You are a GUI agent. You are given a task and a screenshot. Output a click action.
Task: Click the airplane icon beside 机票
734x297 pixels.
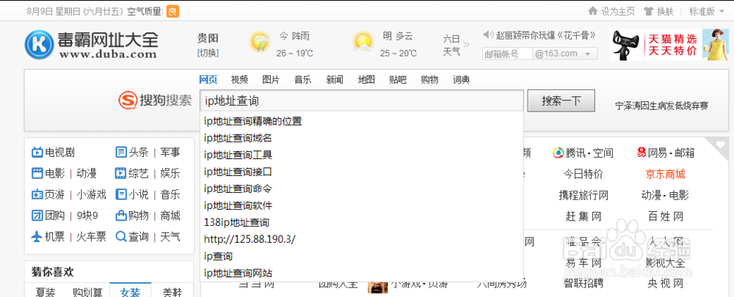[x=37, y=237]
